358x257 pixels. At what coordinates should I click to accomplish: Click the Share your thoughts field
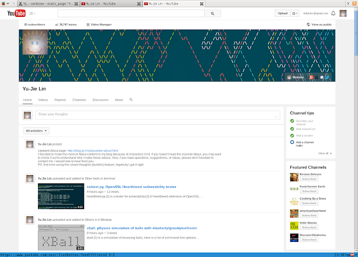click(158, 115)
